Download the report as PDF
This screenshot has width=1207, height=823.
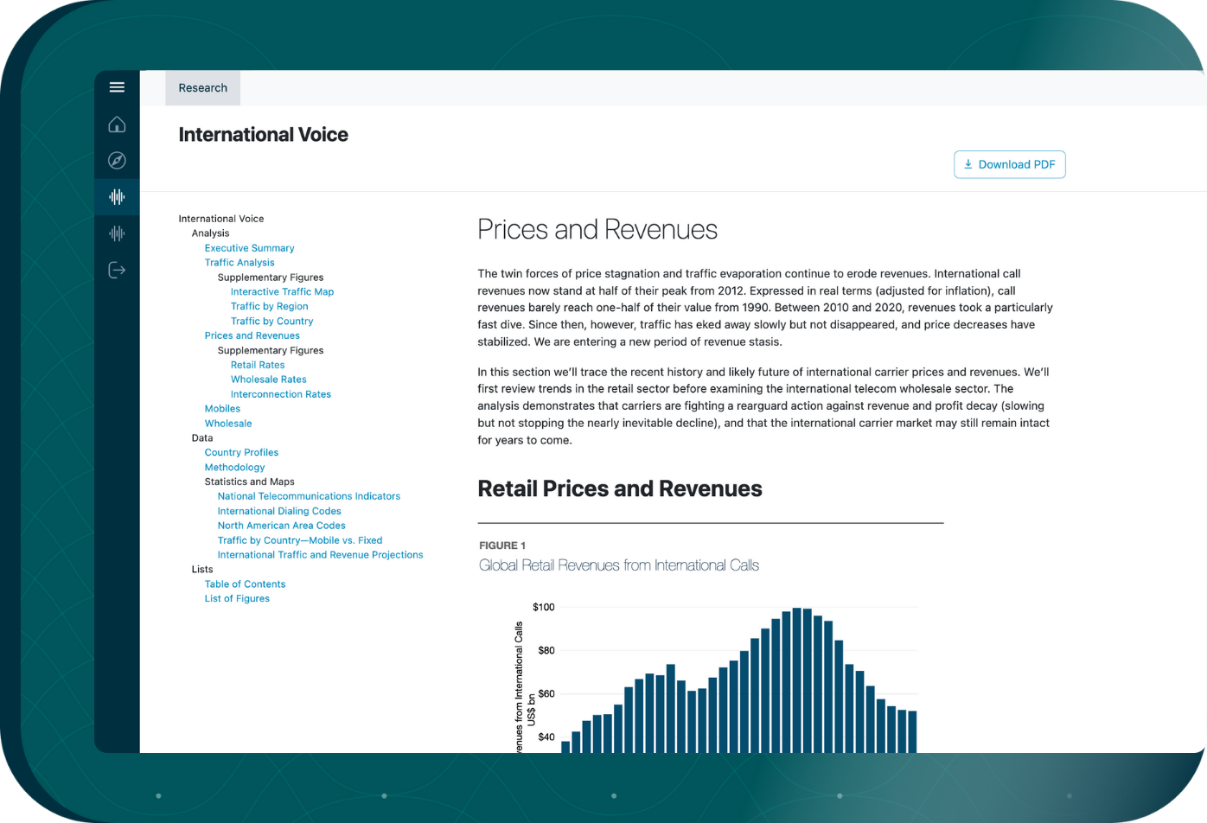coord(1009,164)
